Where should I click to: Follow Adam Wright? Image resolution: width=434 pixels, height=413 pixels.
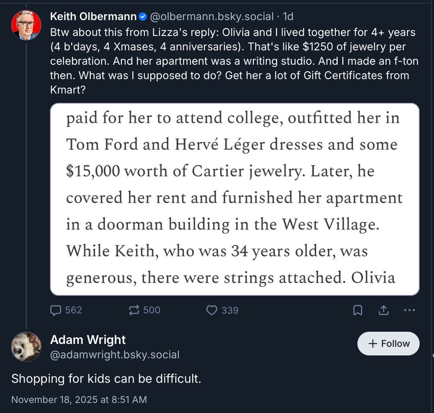tap(388, 344)
